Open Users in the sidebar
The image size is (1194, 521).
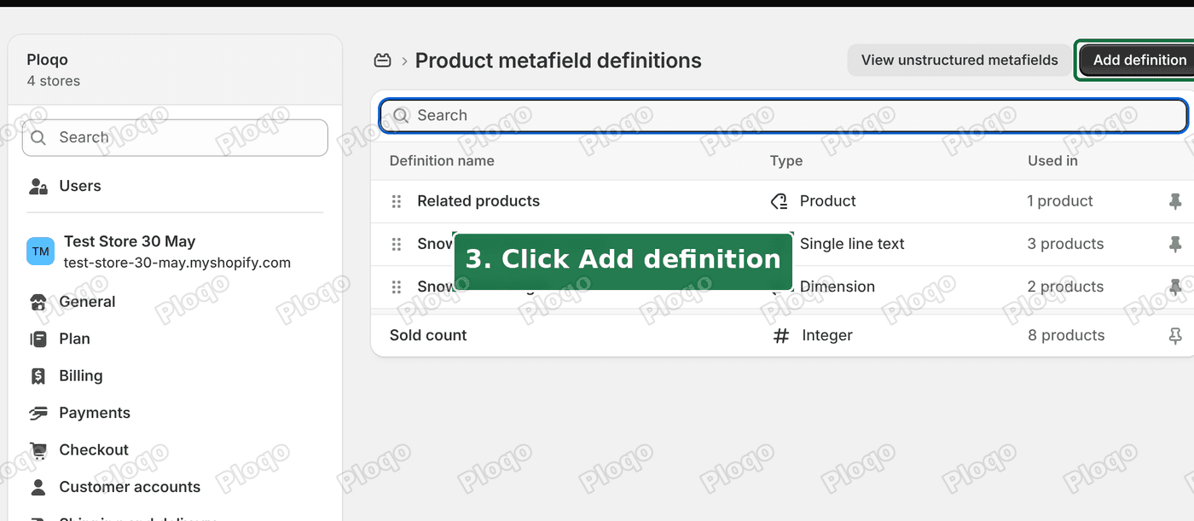tap(80, 186)
